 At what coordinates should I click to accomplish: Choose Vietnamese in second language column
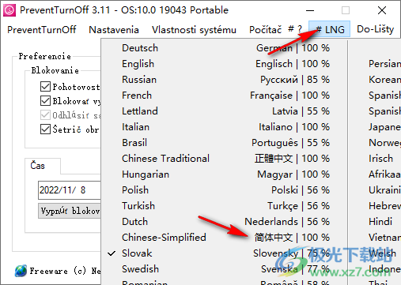[384, 238]
